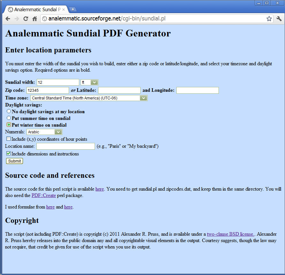This screenshot has width=285, height=275.
Task: Click the Copyright heading
Action: (x=22, y=220)
